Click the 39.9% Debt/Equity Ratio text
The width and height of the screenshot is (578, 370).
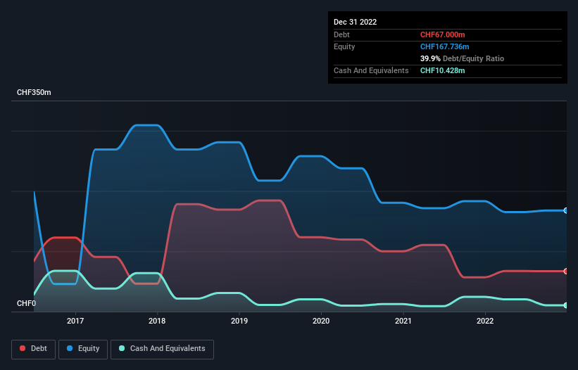point(462,58)
